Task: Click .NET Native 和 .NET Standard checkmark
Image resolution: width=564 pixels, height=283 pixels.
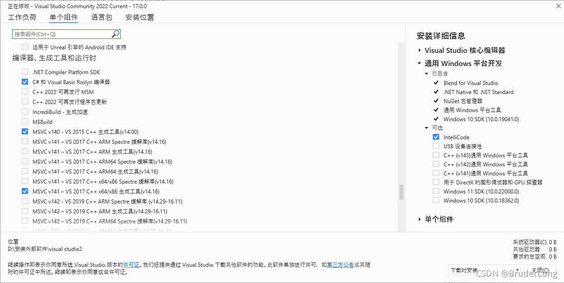Action: click(x=436, y=92)
